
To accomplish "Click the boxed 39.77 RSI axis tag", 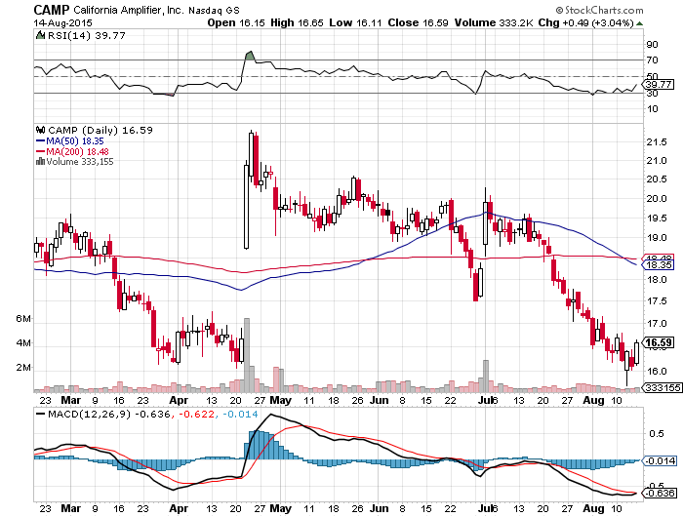I will pyautogui.click(x=659, y=84).
